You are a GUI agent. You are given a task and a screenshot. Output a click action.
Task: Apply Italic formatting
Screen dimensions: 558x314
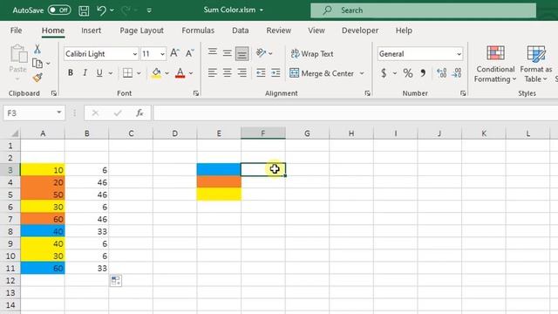pyautogui.click(x=85, y=73)
